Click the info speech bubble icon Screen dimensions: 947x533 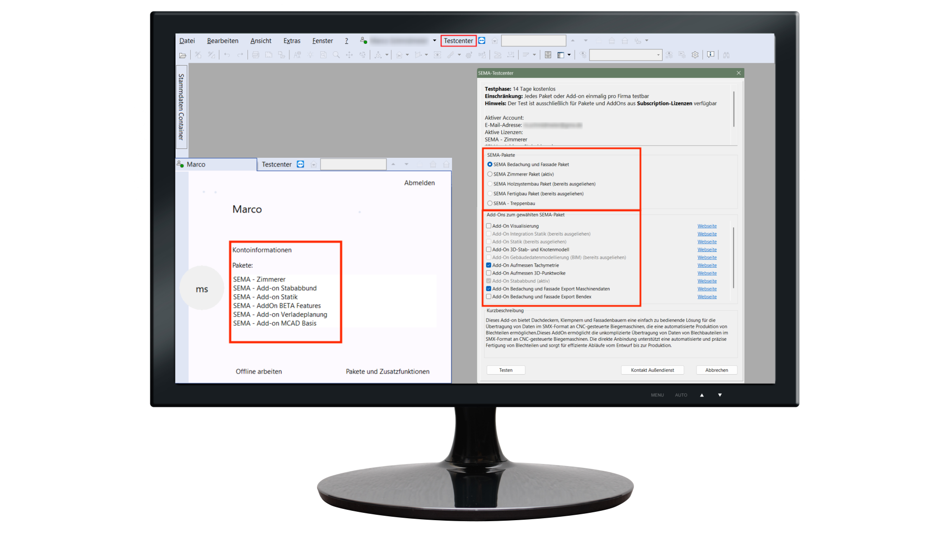point(710,55)
